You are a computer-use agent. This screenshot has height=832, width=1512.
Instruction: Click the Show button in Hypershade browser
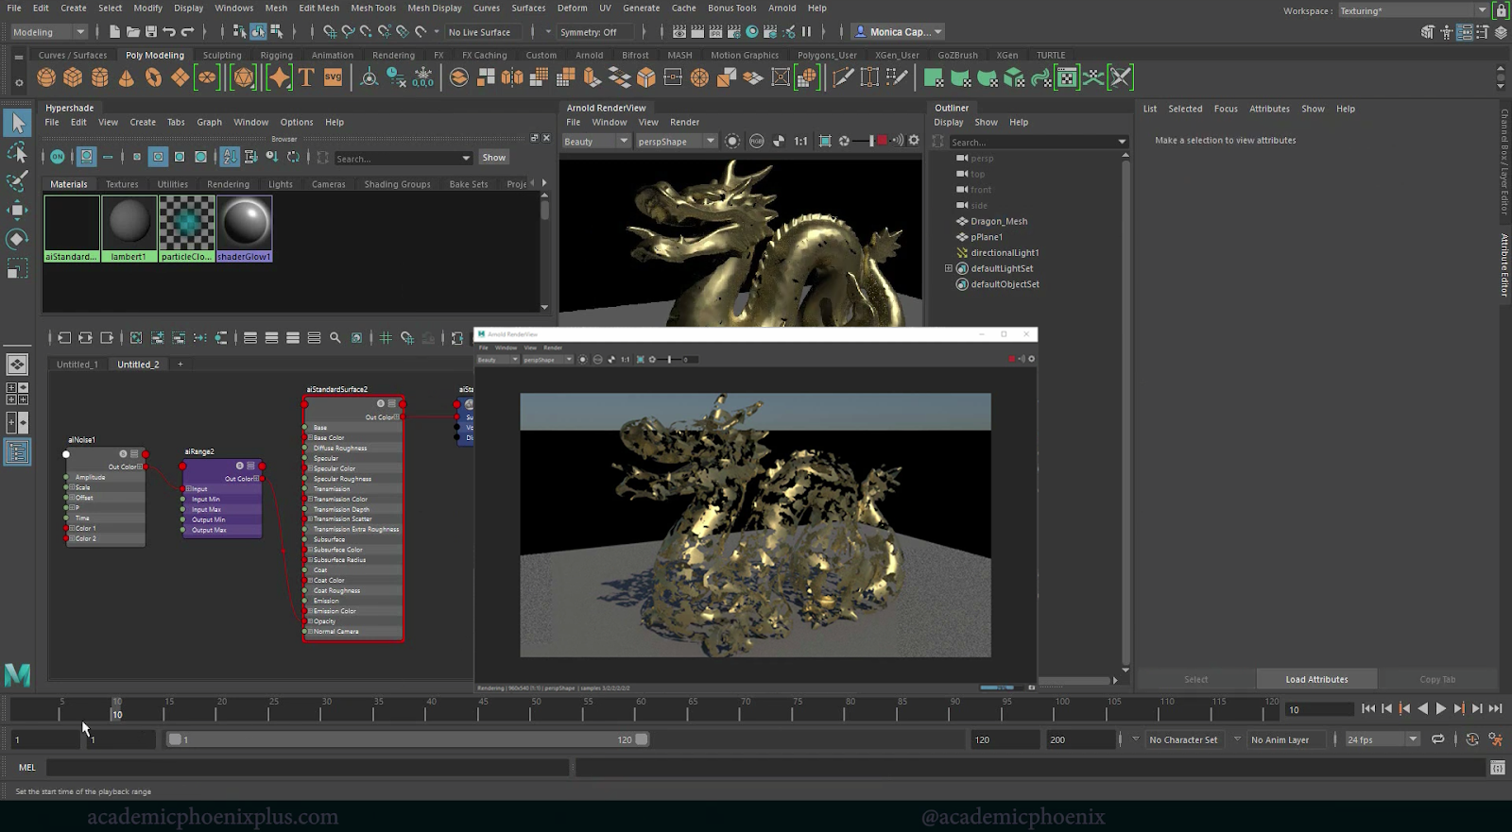coord(493,158)
